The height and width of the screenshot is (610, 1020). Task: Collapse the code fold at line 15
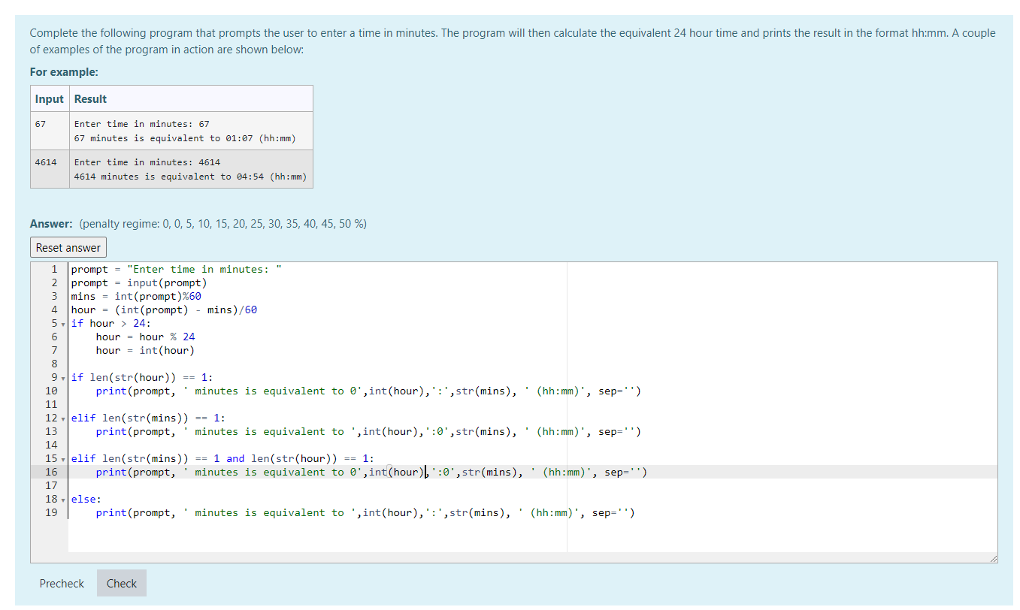pos(64,459)
